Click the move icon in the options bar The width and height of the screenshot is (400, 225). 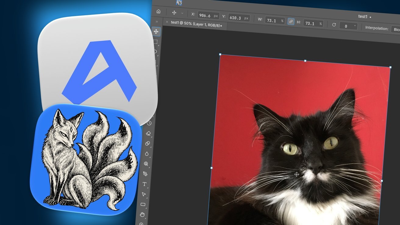tap(174, 12)
